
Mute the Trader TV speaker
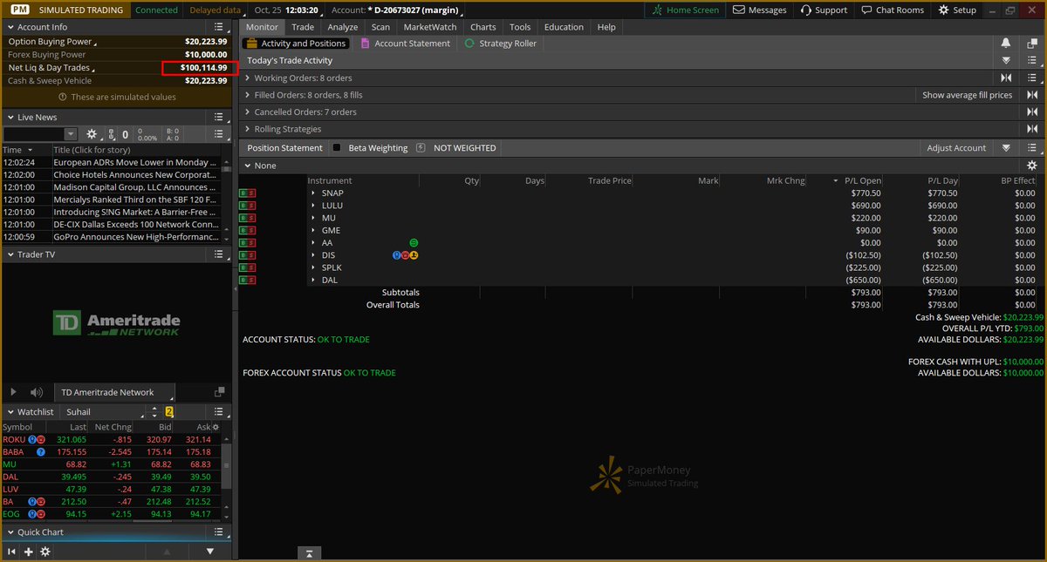click(x=37, y=393)
